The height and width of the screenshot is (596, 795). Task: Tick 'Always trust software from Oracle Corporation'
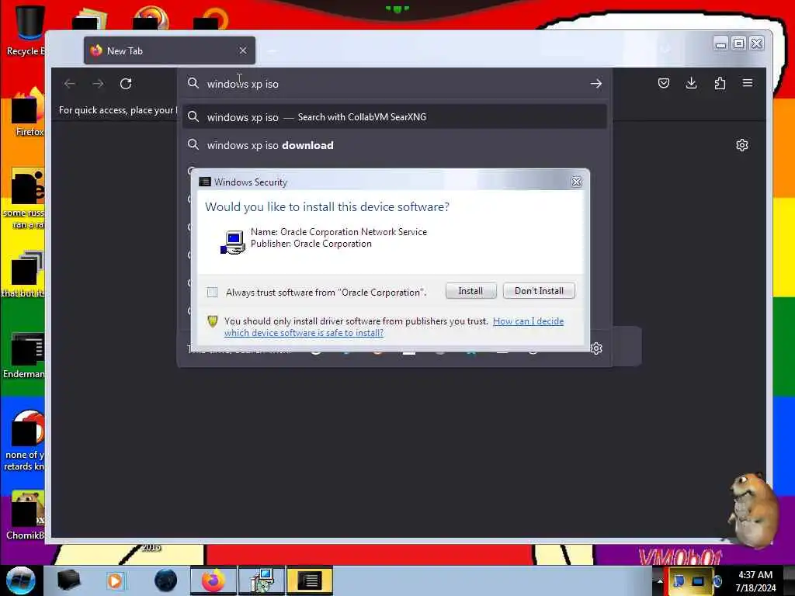click(x=213, y=293)
